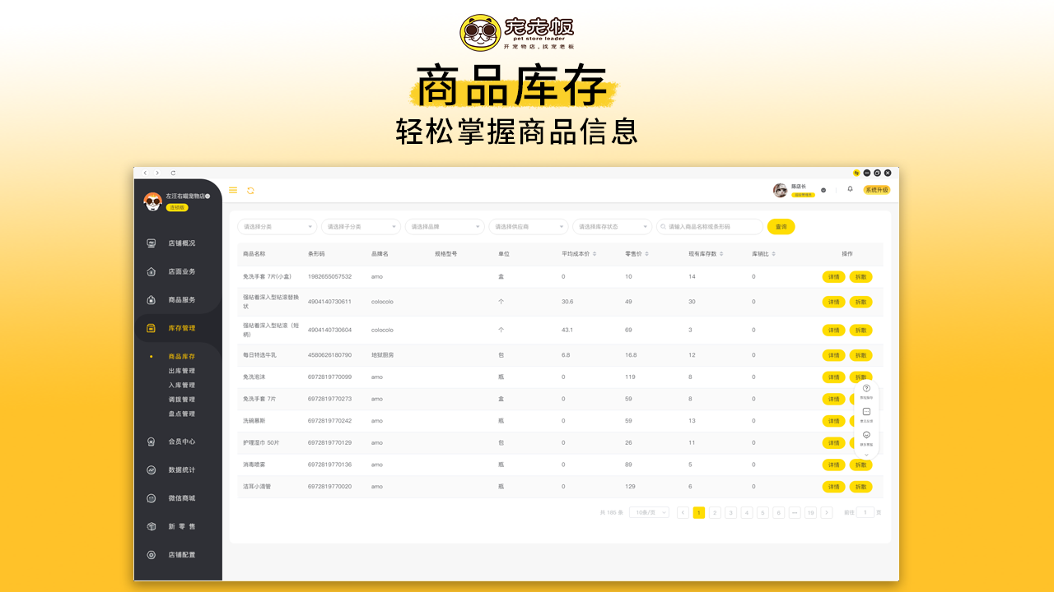选择盘点管理菜单项
The width and height of the screenshot is (1054, 592).
point(183,414)
